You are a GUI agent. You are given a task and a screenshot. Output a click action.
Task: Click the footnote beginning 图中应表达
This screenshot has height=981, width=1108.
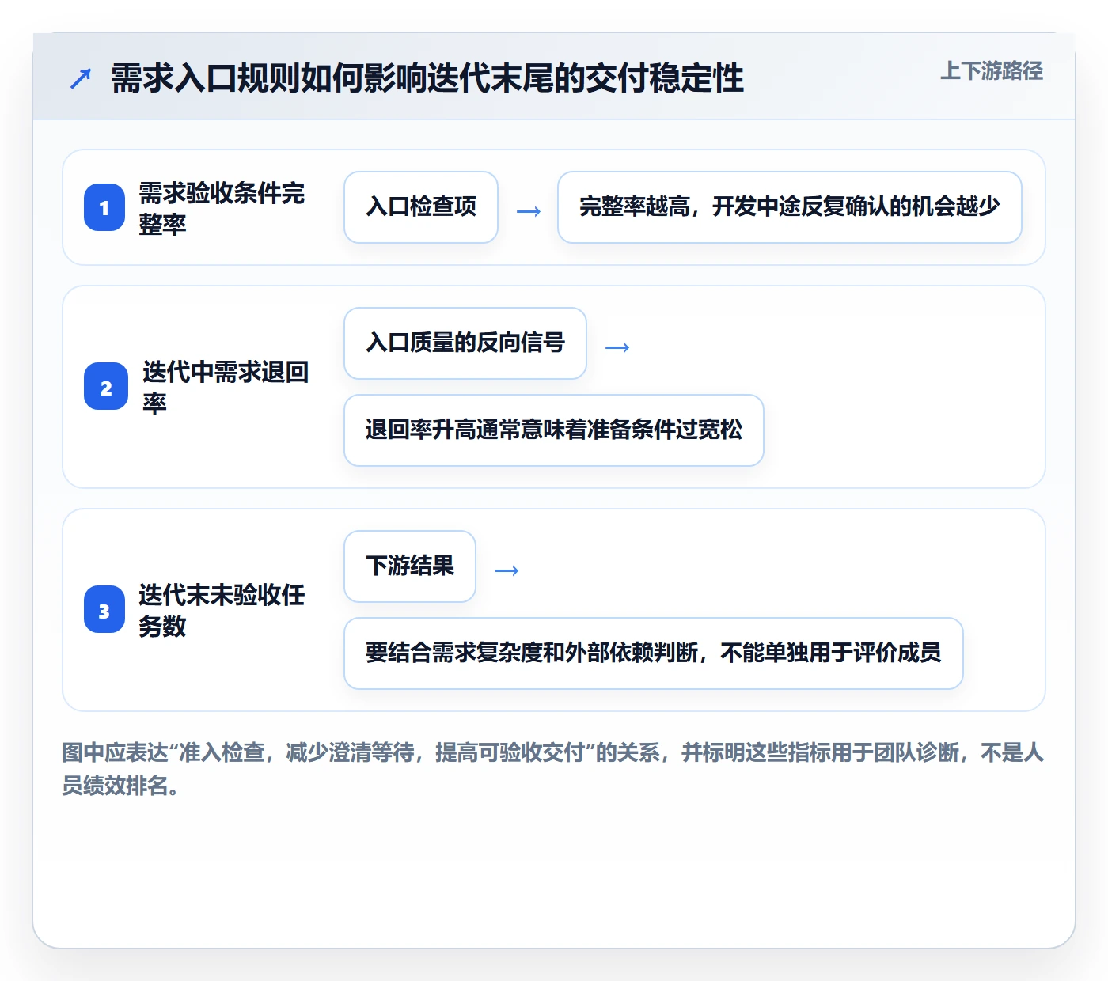tap(553, 769)
